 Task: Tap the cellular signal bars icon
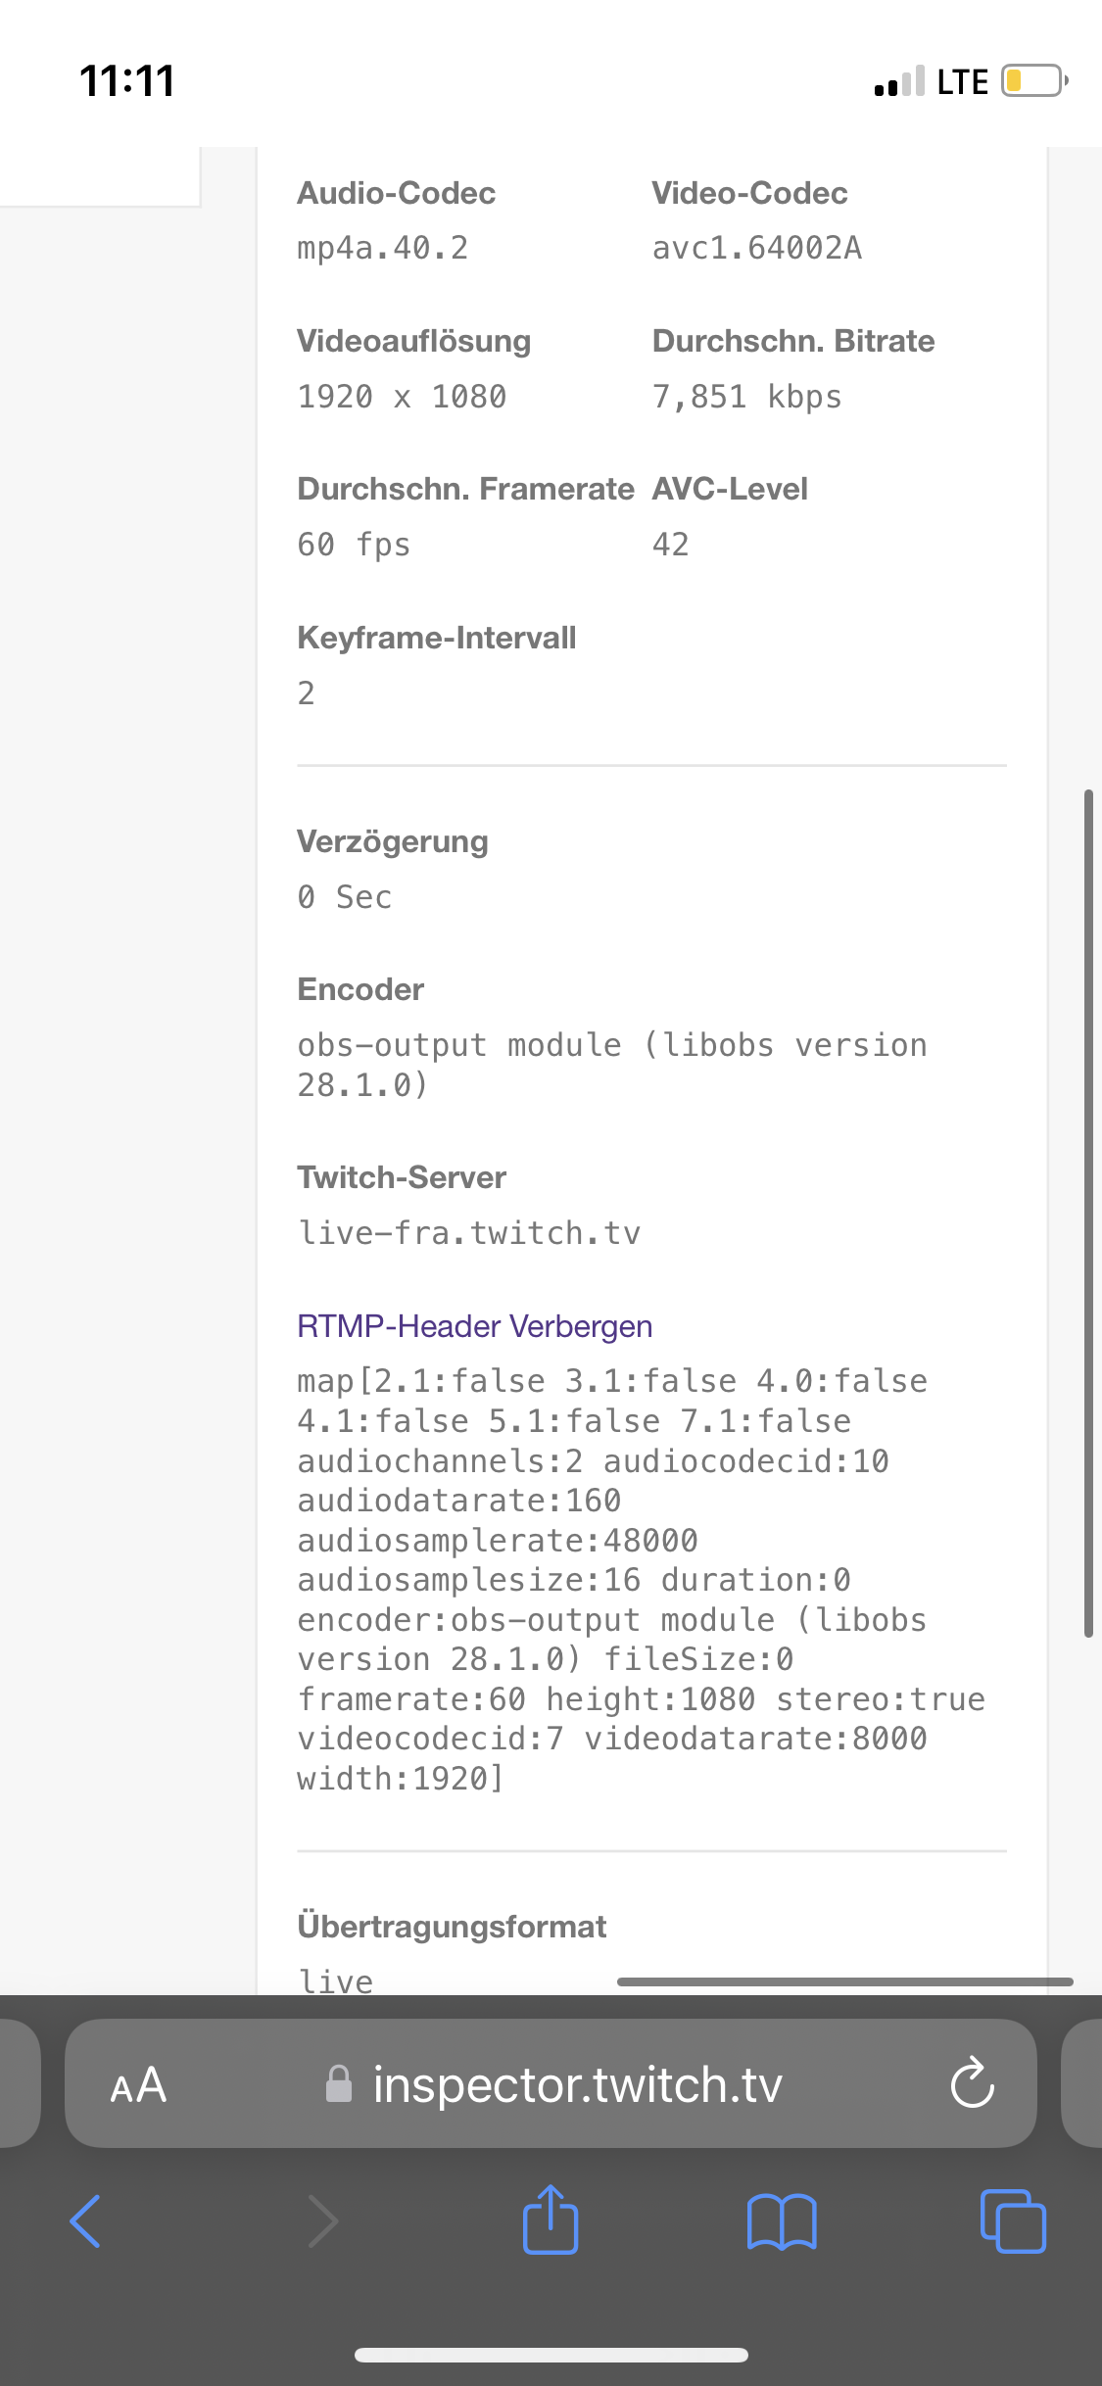pos(899,81)
